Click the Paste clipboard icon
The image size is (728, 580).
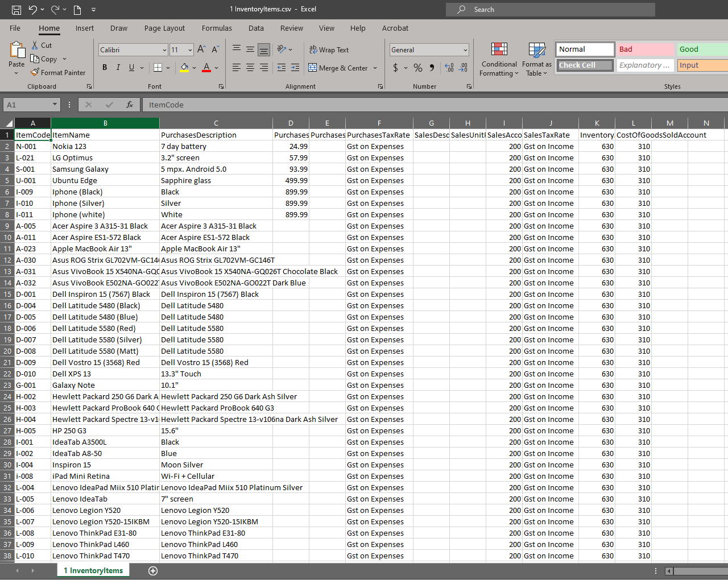[16, 51]
